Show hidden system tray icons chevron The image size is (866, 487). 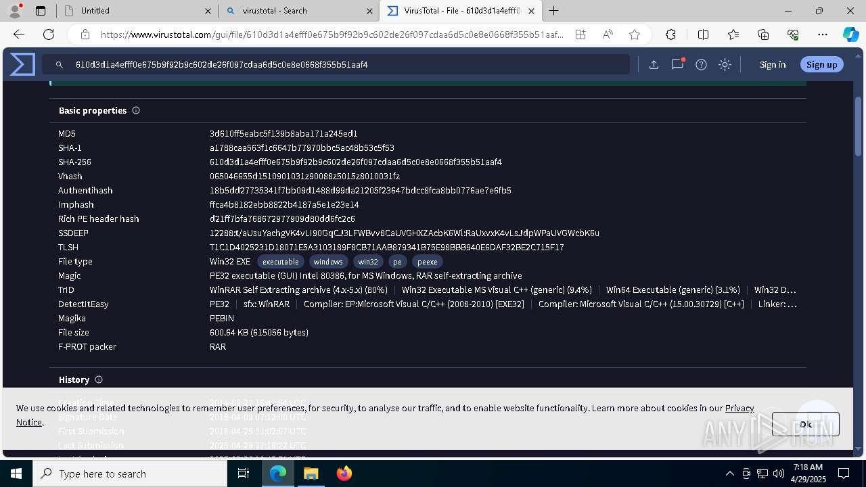pyautogui.click(x=729, y=473)
